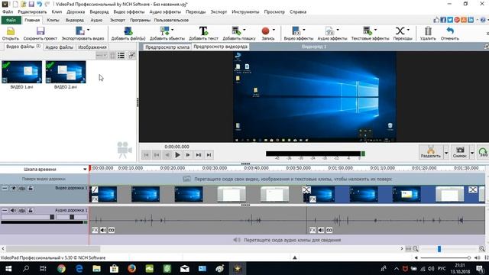Toggle speaker icon on second audio clip
The width and height of the screenshot is (489, 275).
[x=321, y=230]
